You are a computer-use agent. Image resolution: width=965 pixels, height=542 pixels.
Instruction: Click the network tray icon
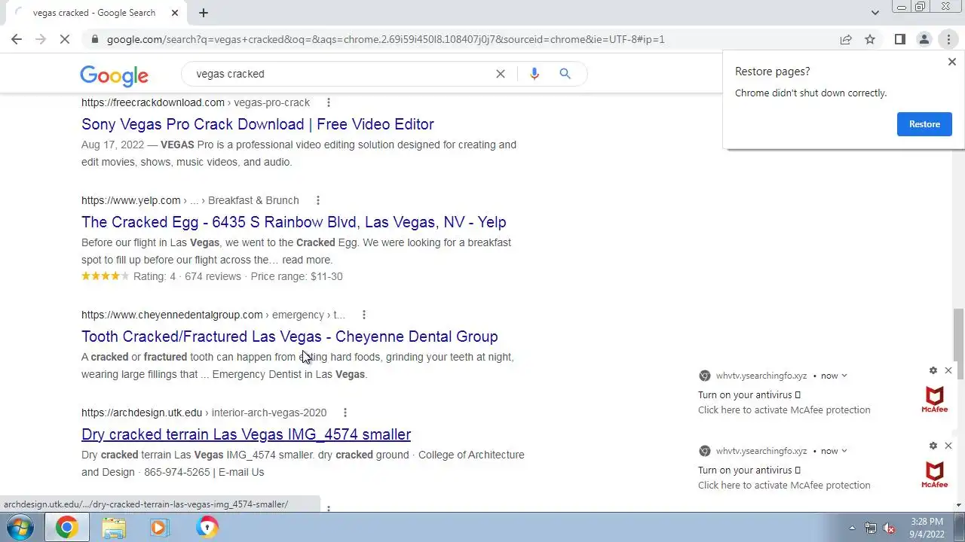point(871,528)
